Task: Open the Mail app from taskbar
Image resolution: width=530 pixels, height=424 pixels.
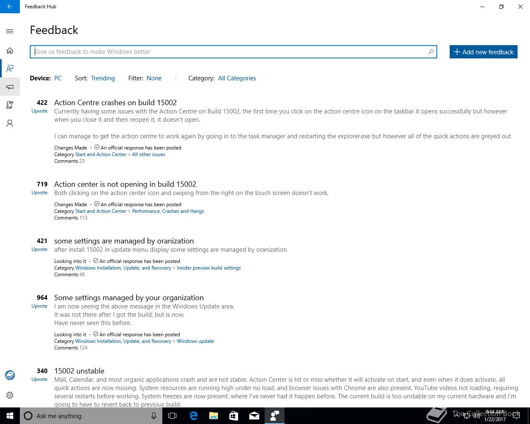Action: 254,416
